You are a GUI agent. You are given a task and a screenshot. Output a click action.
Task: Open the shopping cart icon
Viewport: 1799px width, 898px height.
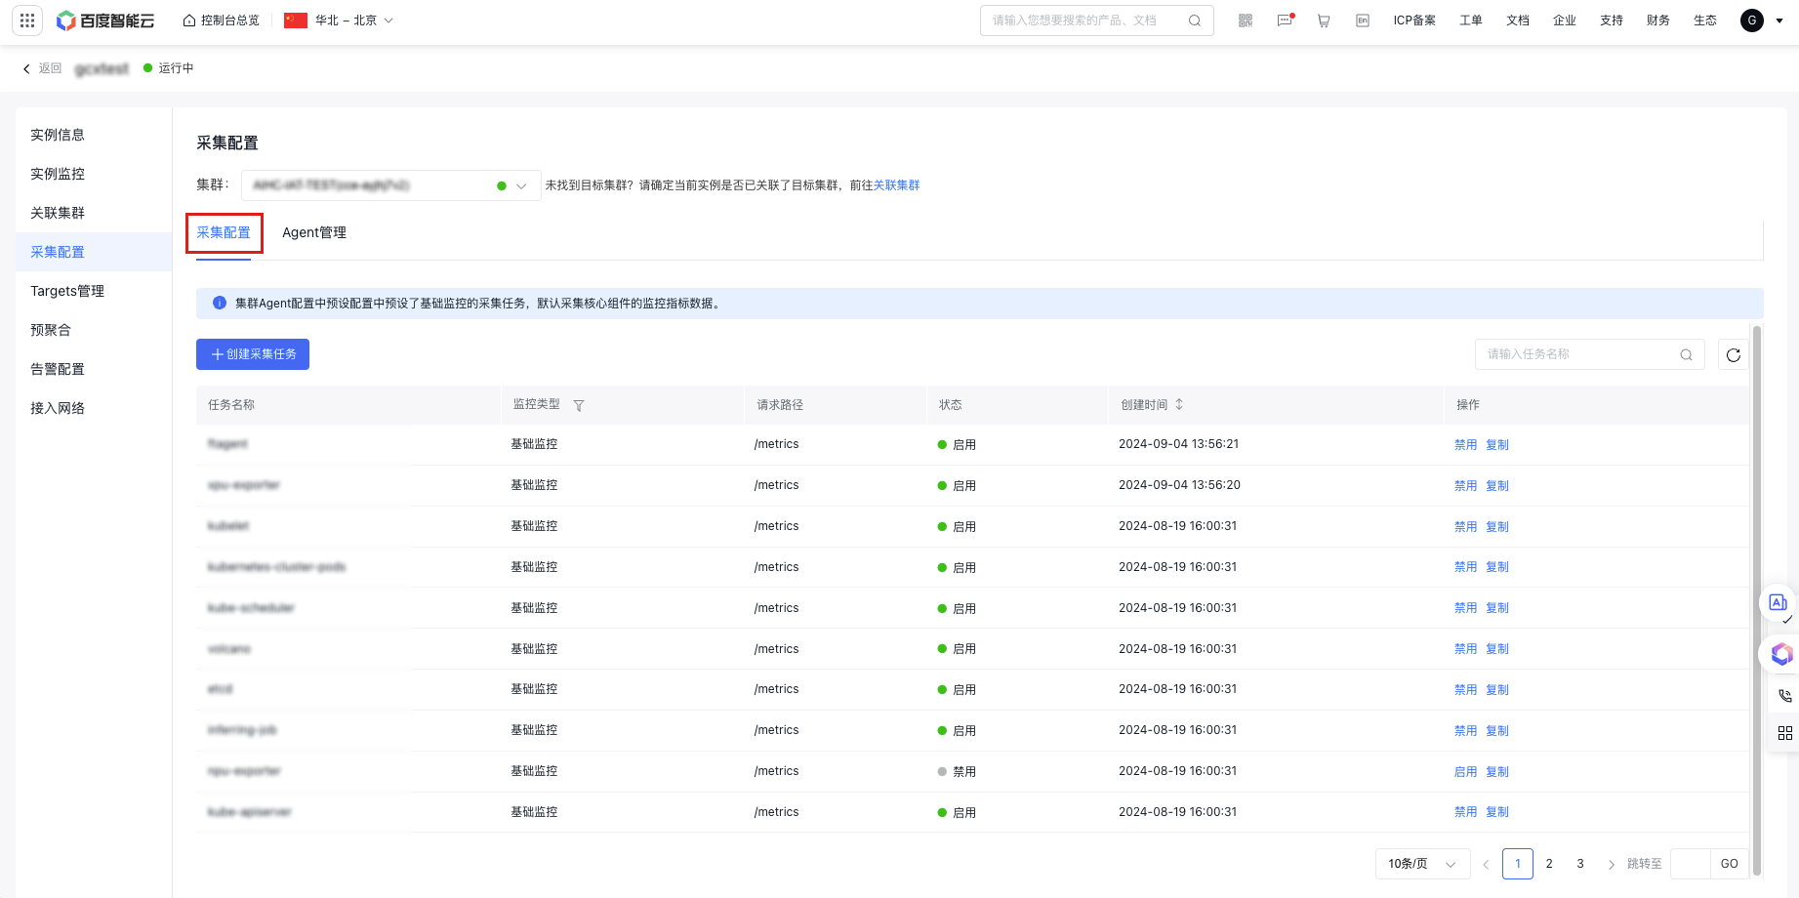point(1324,20)
